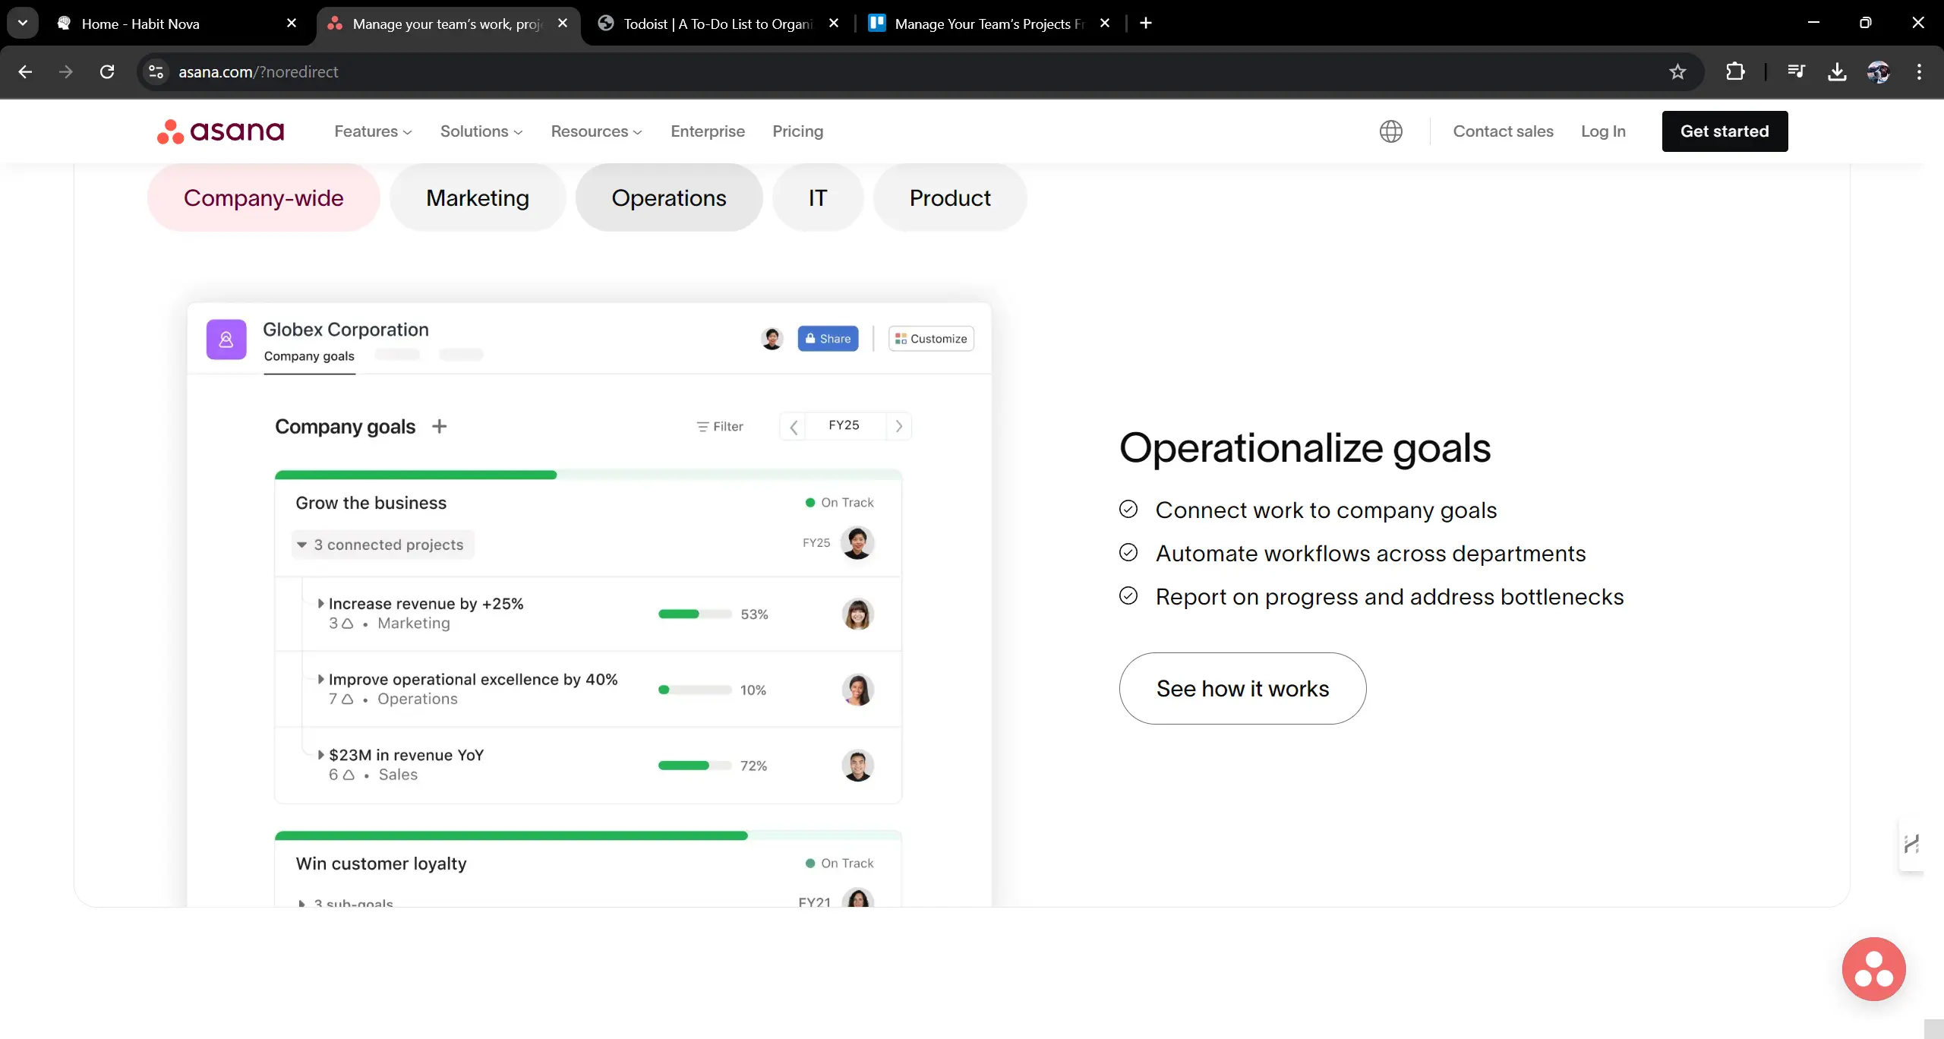Click the Log In link
This screenshot has width=1944, height=1039.
(1603, 131)
